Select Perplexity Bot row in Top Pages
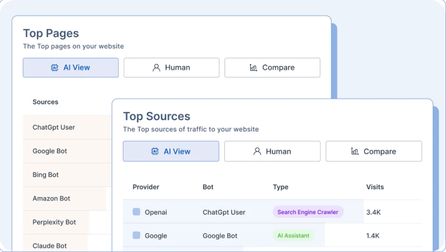The height and width of the screenshot is (252, 446). click(x=67, y=223)
